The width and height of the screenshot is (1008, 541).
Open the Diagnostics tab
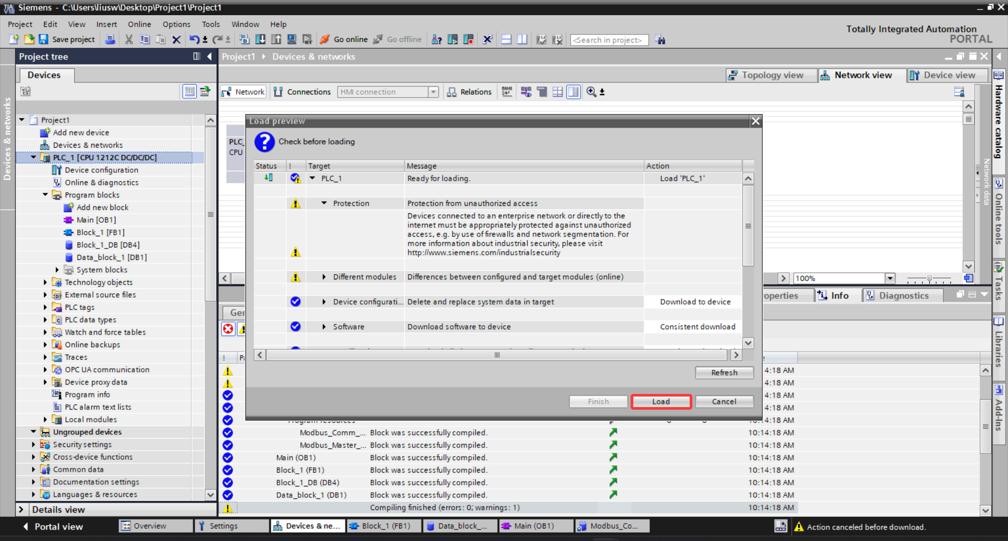(x=903, y=296)
